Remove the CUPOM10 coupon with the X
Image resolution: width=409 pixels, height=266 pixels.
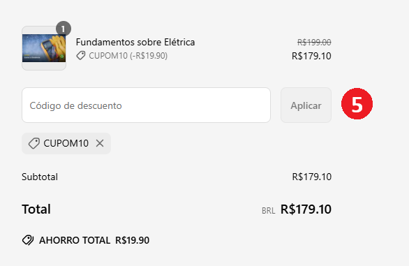(x=100, y=143)
